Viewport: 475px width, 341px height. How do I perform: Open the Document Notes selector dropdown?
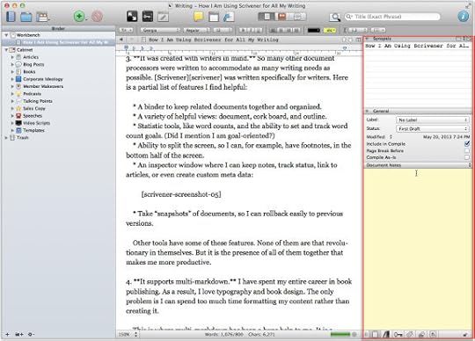(418, 165)
